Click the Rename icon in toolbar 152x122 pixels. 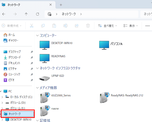pos(65,26)
